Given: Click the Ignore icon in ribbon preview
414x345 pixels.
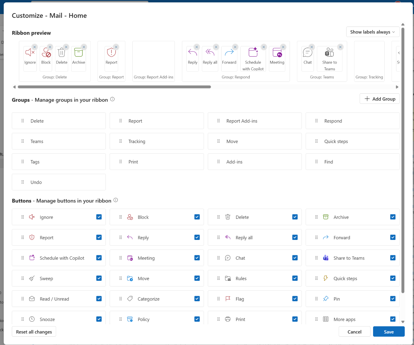Looking at the screenshot, I should [x=29, y=52].
